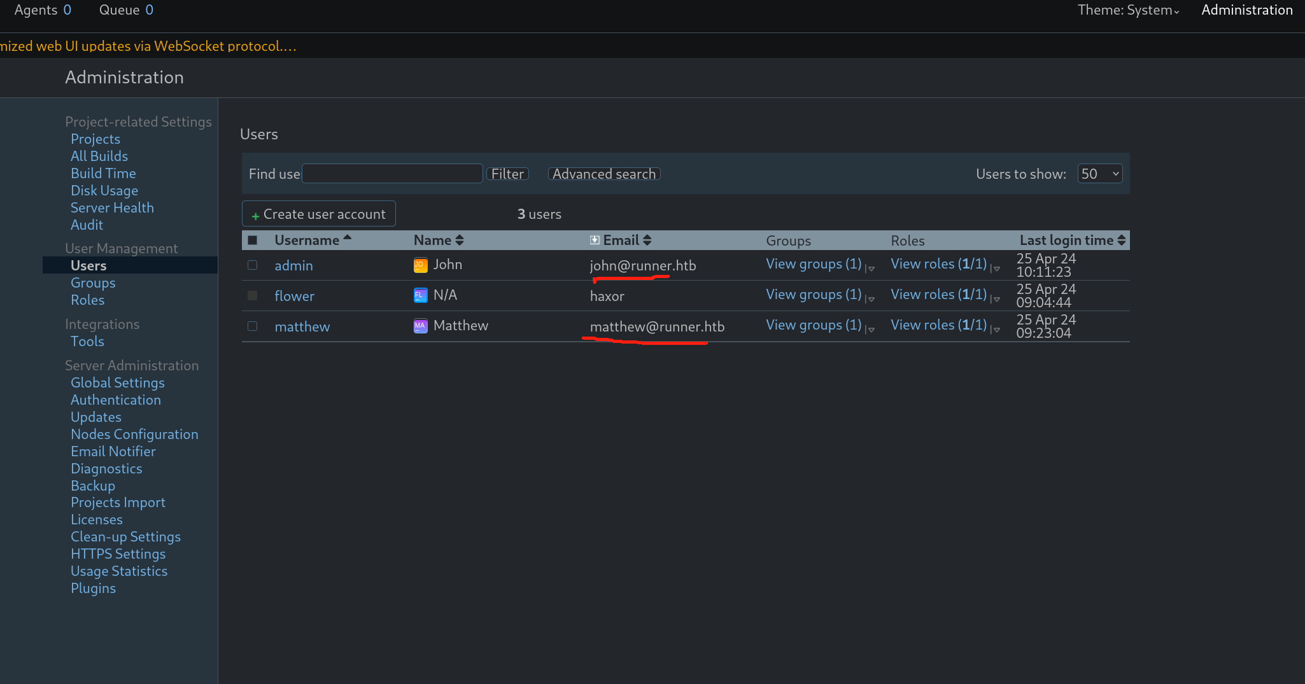1305x684 pixels.
Task: Open Roles in the sidebar
Action: tap(87, 300)
